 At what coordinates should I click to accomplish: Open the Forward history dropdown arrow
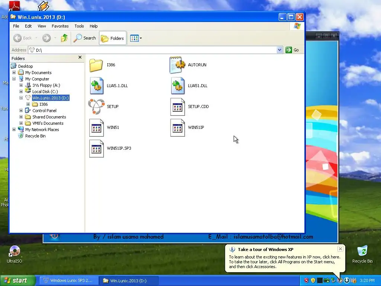tap(55, 38)
